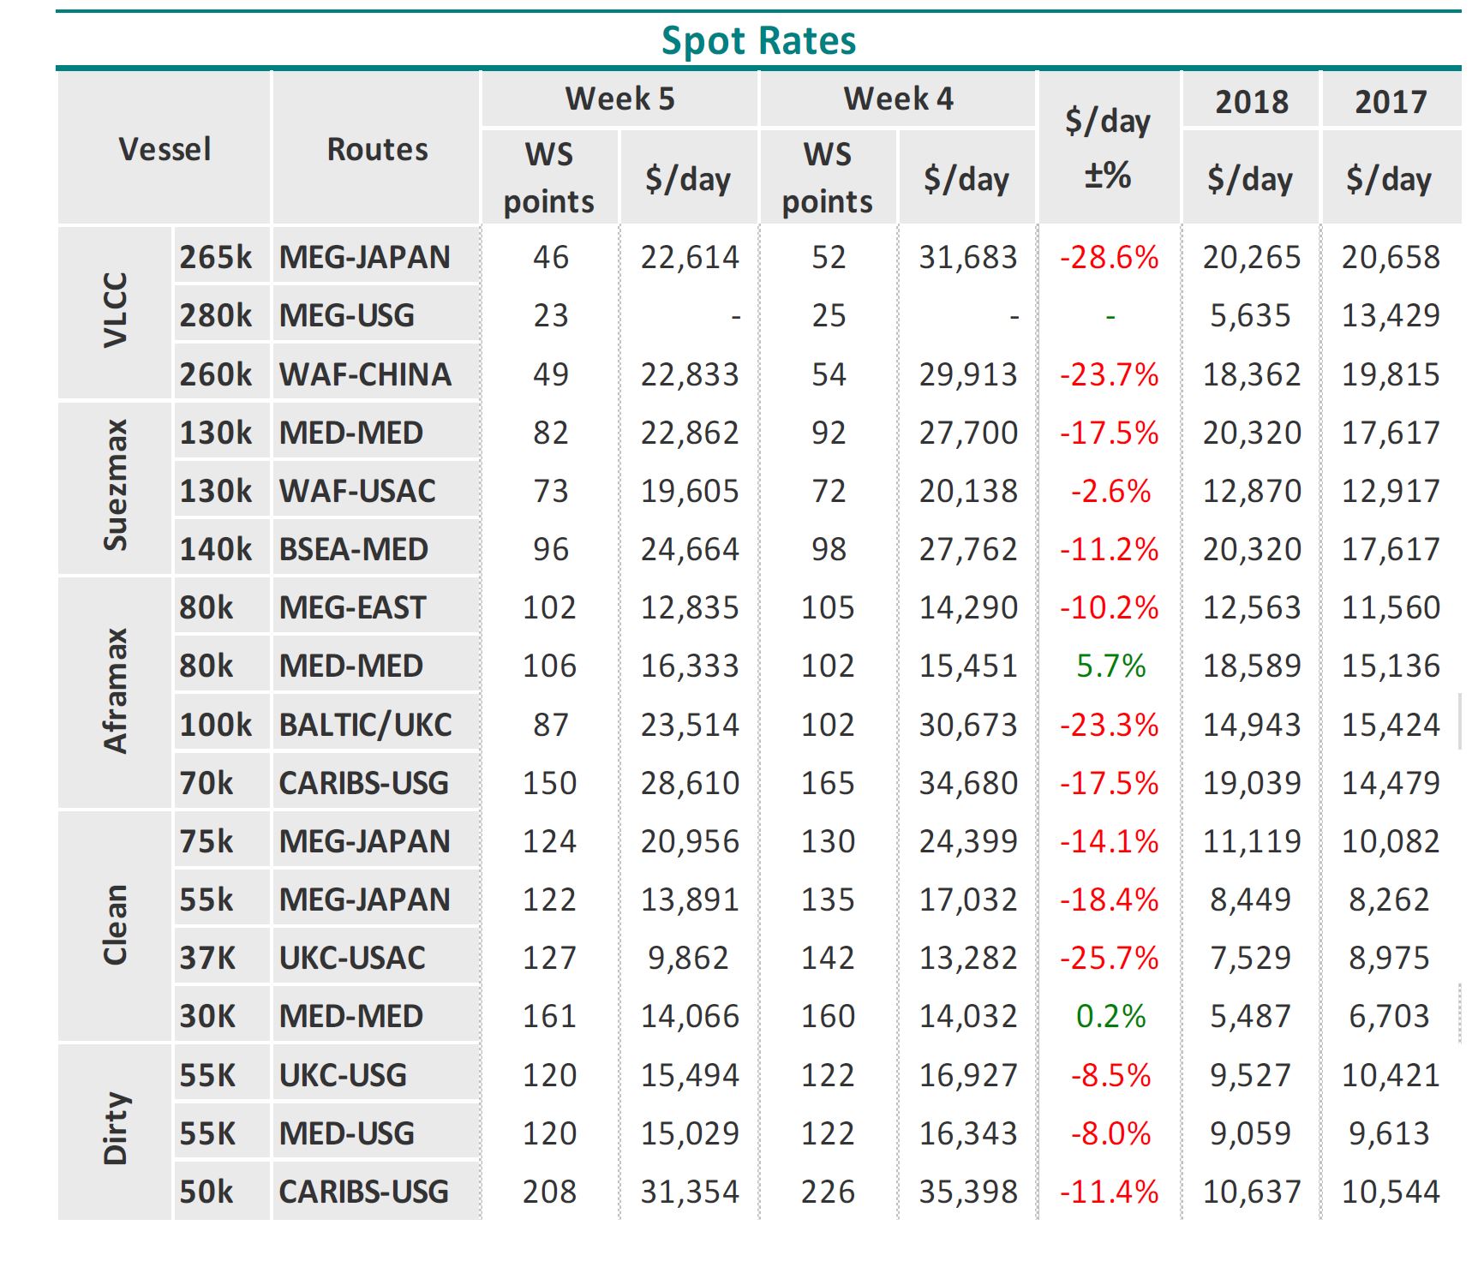Select the 2017 year header
The image size is (1484, 1273).
(1391, 101)
